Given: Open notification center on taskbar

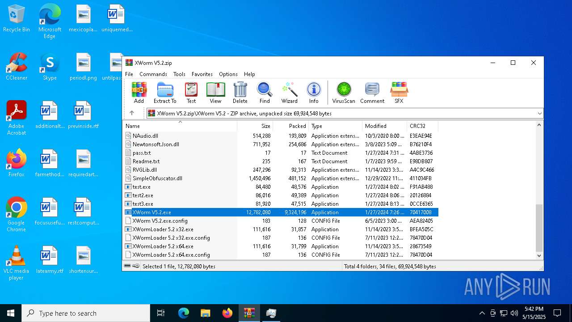Looking at the screenshot, I should click(557, 313).
